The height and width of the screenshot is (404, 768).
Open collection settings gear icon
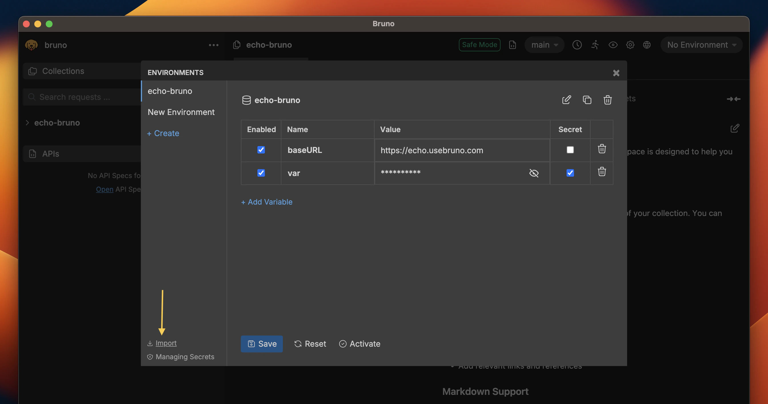[630, 45]
